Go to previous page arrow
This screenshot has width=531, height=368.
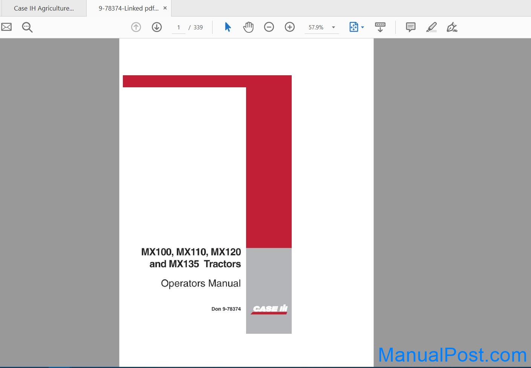[136, 27]
